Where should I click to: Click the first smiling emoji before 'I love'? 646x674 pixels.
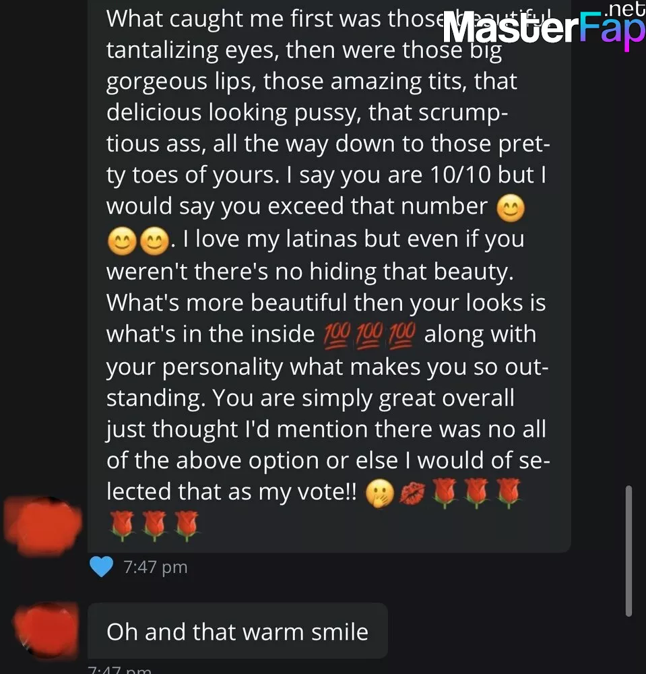(122, 241)
